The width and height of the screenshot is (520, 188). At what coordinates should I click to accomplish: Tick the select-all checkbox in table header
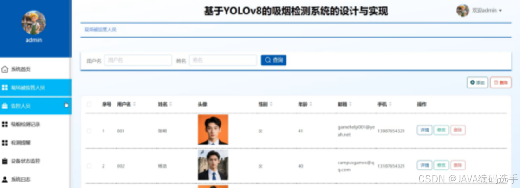[x=89, y=104]
